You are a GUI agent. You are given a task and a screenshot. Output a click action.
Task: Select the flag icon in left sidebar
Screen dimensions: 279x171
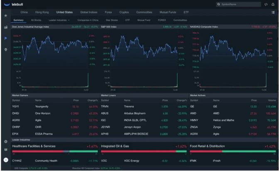point(6,38)
